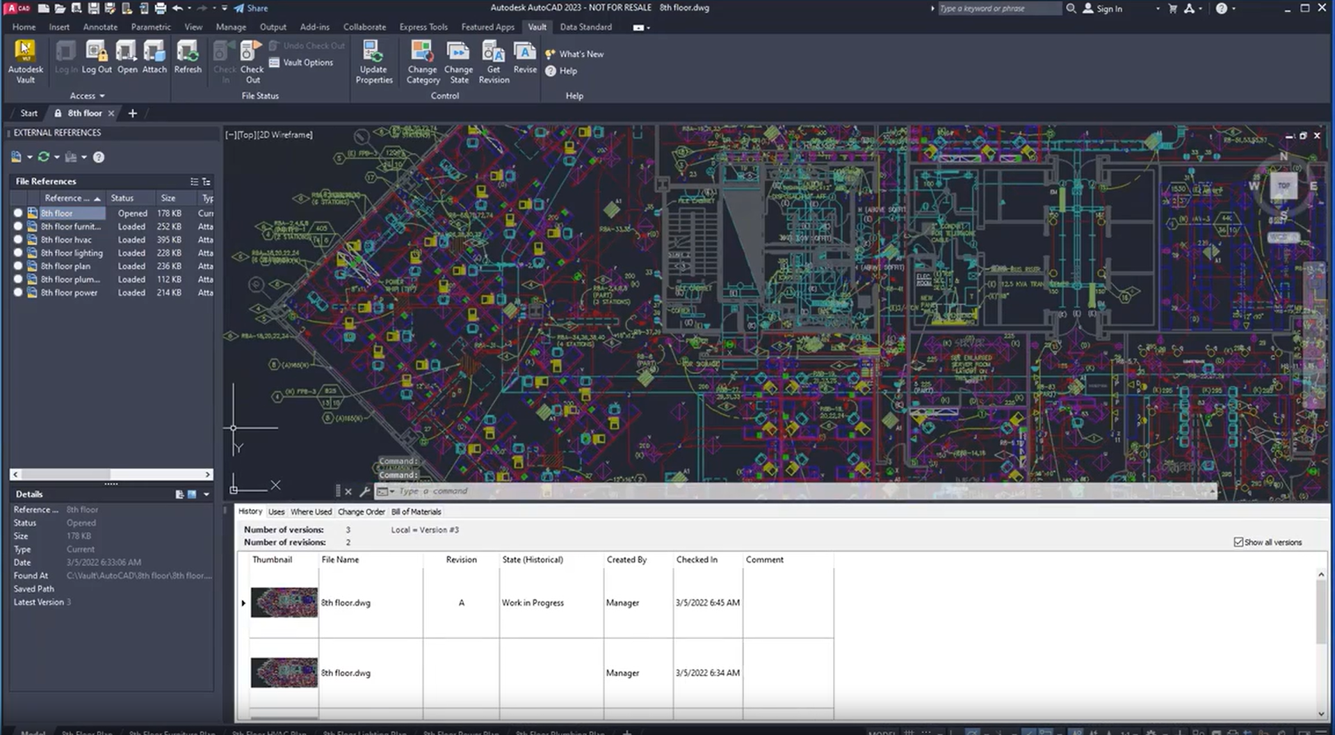Viewport: 1335px width, 735px height.
Task: Open the Where Used tab
Action: [311, 512]
